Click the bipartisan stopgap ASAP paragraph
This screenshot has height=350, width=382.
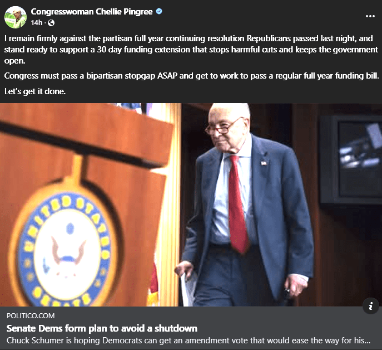[x=191, y=76]
